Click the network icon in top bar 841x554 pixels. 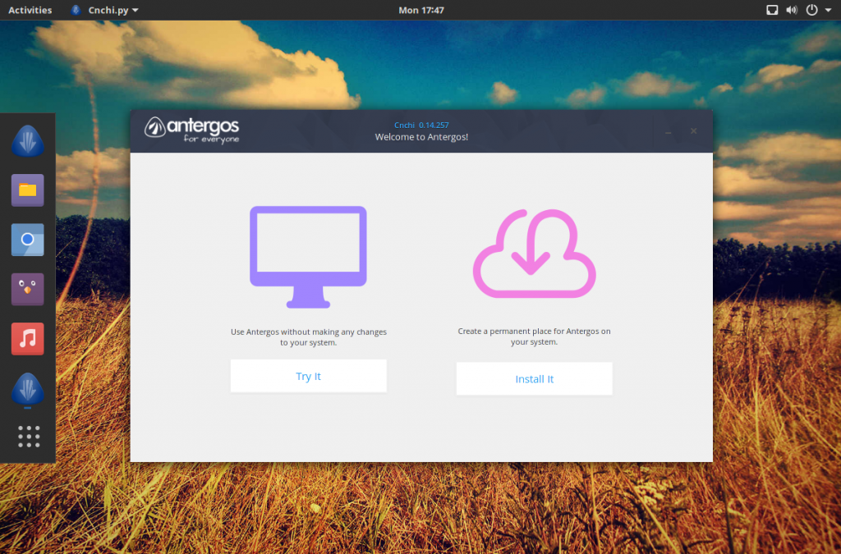point(772,10)
